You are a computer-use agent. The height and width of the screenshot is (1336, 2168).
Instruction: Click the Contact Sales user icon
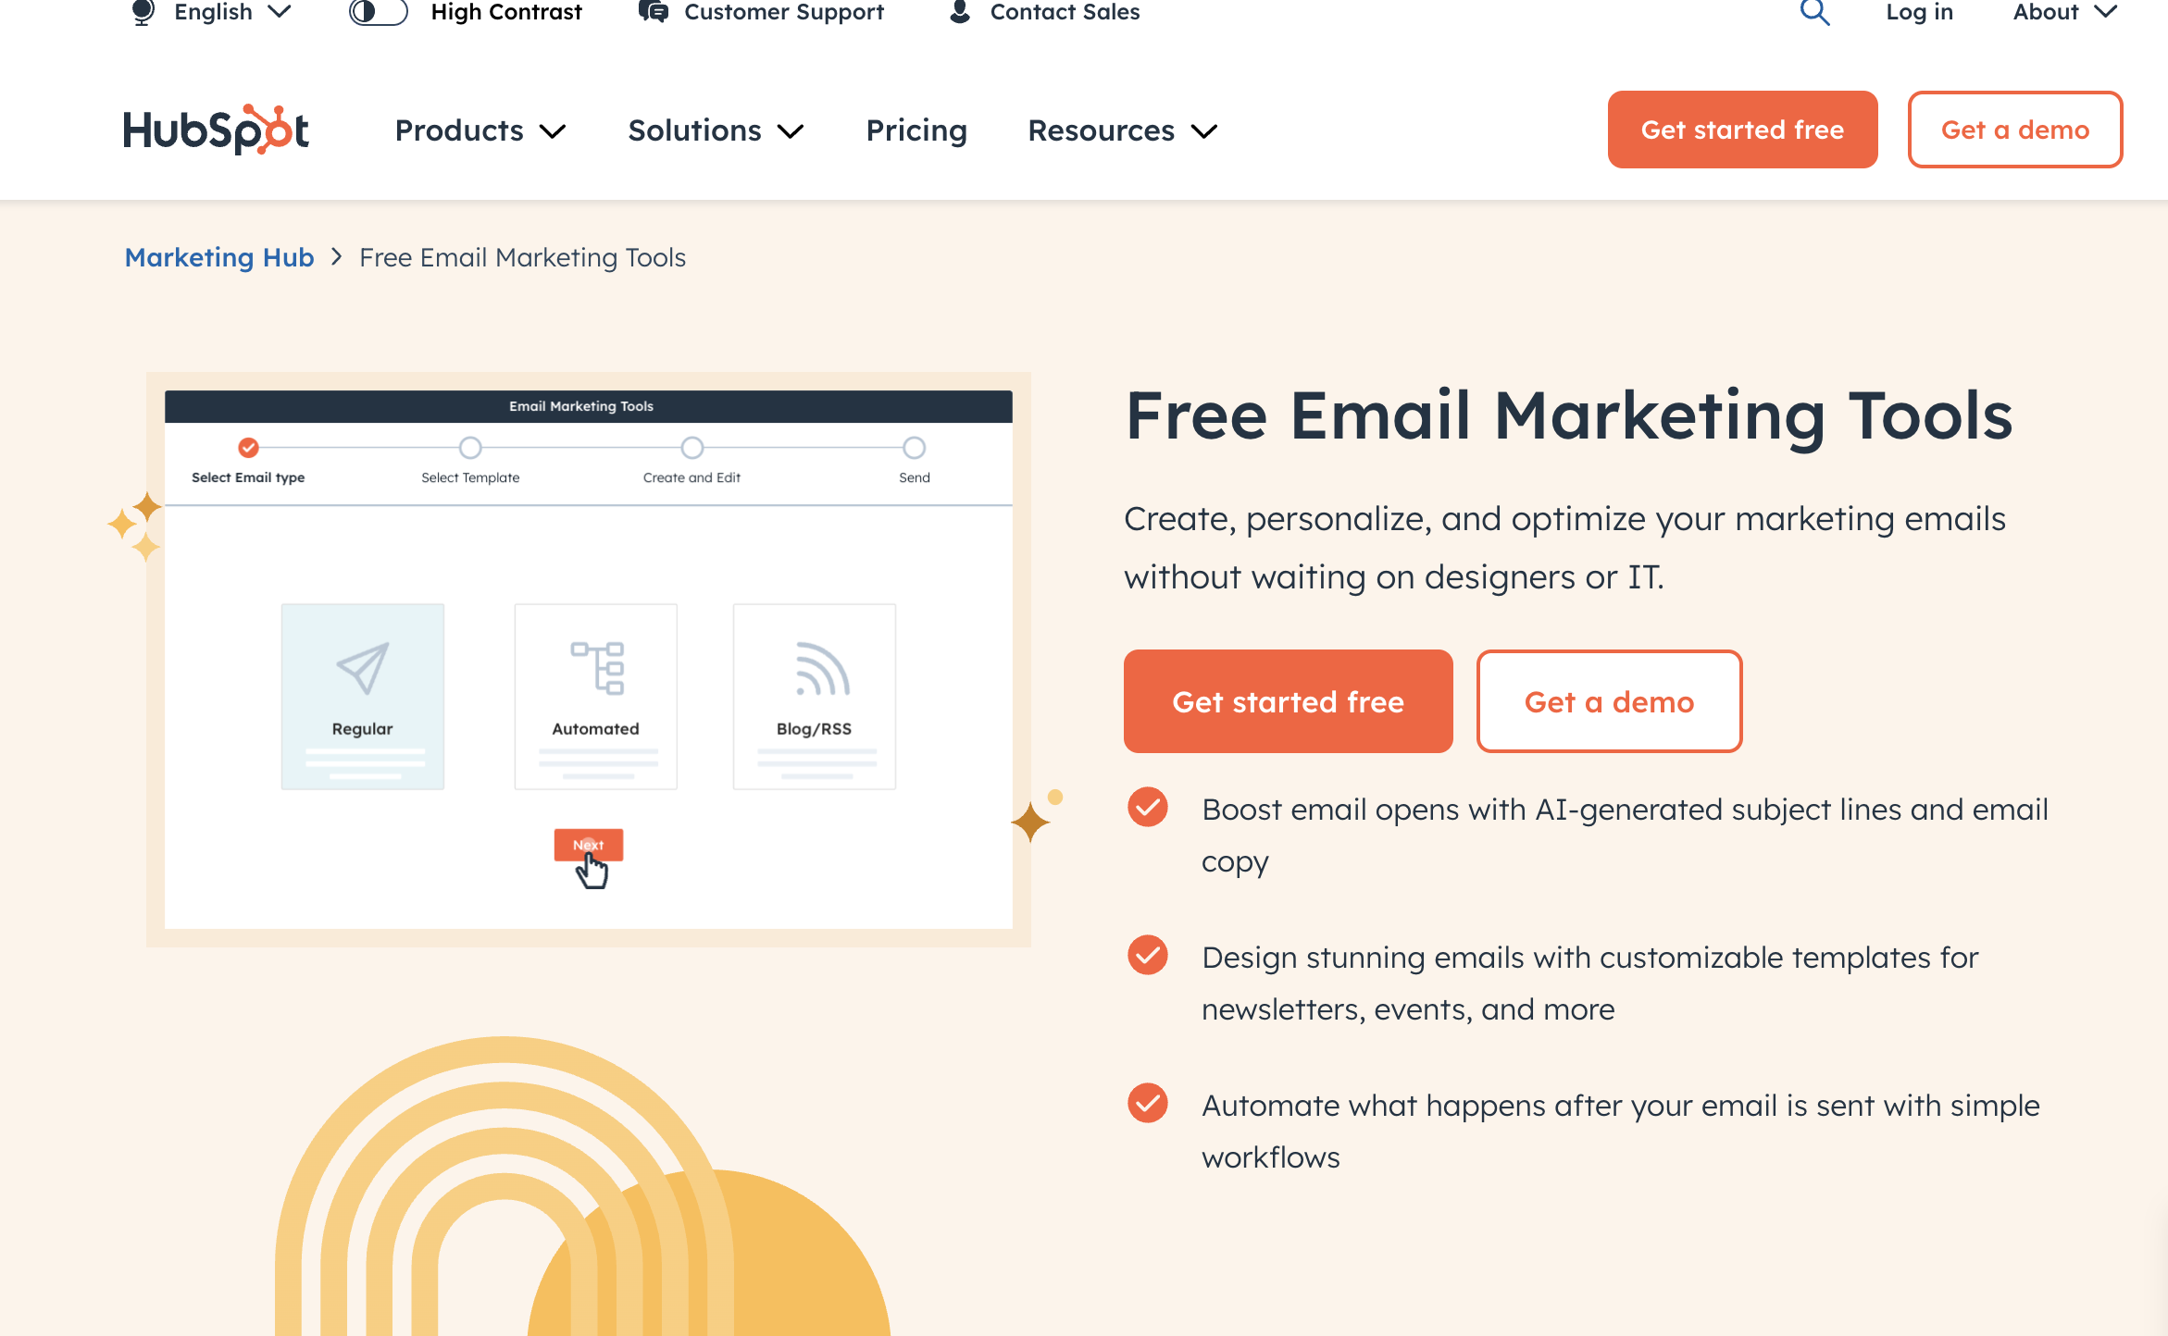pos(958,14)
